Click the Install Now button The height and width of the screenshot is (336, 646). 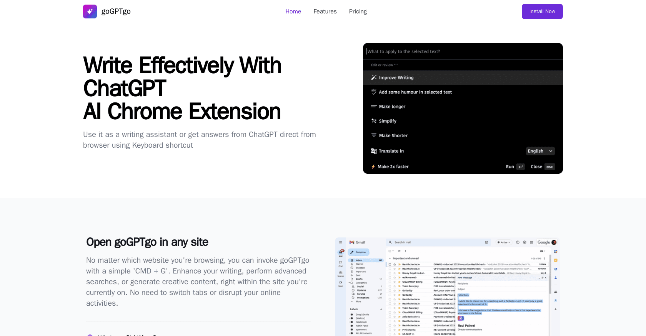point(542,12)
